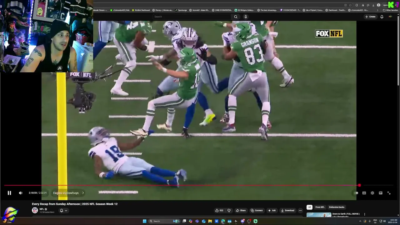Open volume control in system tray
This screenshot has width=400, height=225.
tap(384, 221)
